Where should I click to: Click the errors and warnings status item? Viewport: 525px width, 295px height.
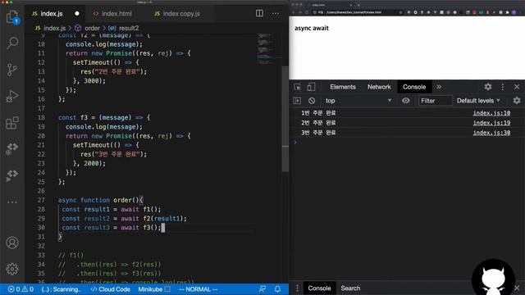tap(21, 289)
